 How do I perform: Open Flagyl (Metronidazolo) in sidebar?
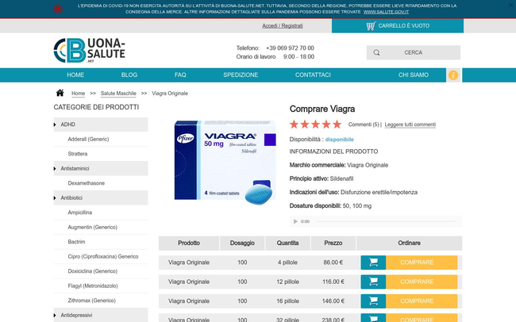93,286
